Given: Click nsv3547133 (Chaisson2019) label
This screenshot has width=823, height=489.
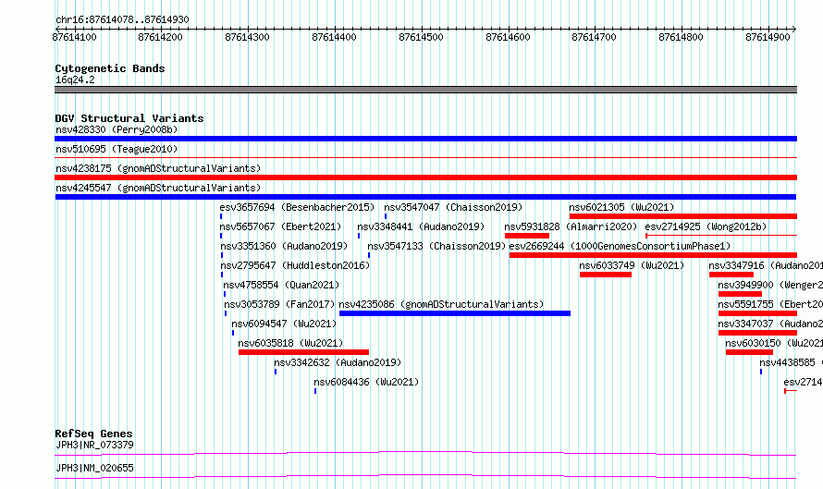Looking at the screenshot, I should [436, 246].
